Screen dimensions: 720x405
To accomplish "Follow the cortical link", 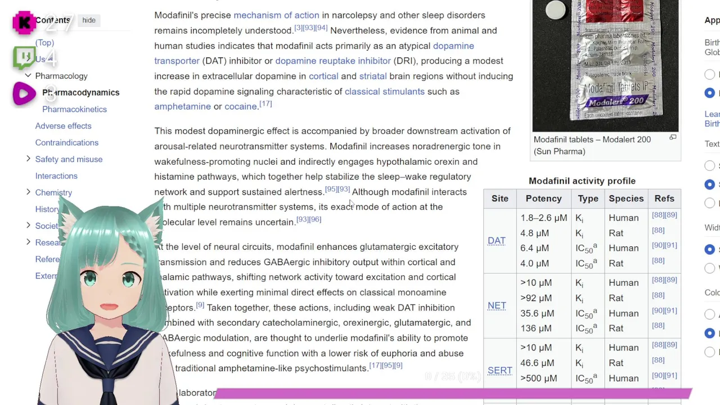I will tap(323, 76).
